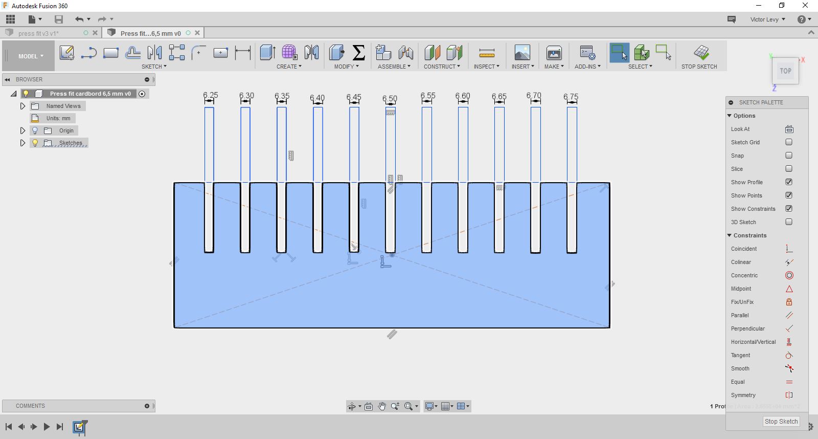This screenshot has width=818, height=439.
Task: Switch to the press fit v3 v1 tab
Action: click(x=38, y=33)
